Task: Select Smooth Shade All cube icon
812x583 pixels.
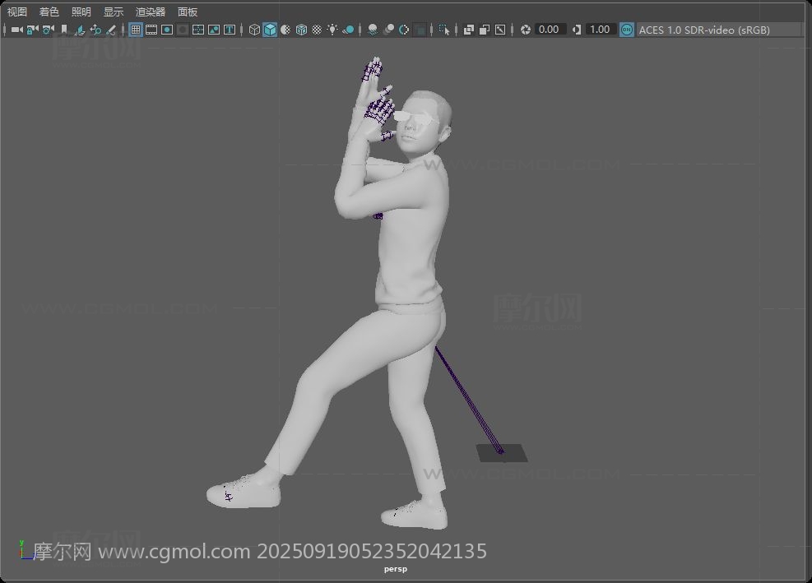Action: pyautogui.click(x=270, y=30)
